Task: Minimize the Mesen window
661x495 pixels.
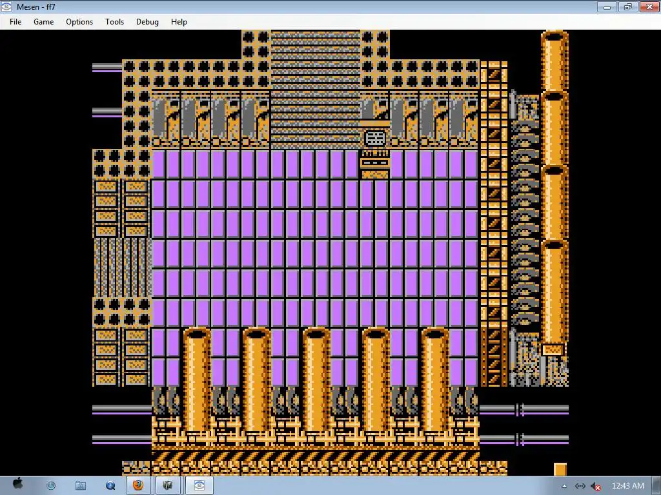Action: pyautogui.click(x=607, y=6)
